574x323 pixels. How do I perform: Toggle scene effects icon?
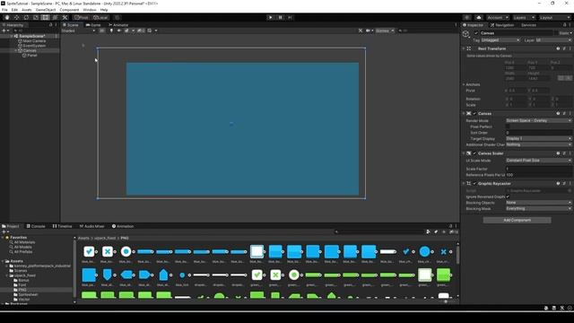pos(126,31)
